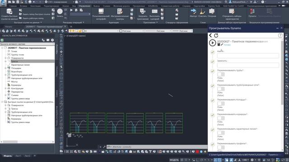Viewport: 289px width, 162px height.
Task: Select Коридоры under the drawing tree
Action: tap(16, 85)
